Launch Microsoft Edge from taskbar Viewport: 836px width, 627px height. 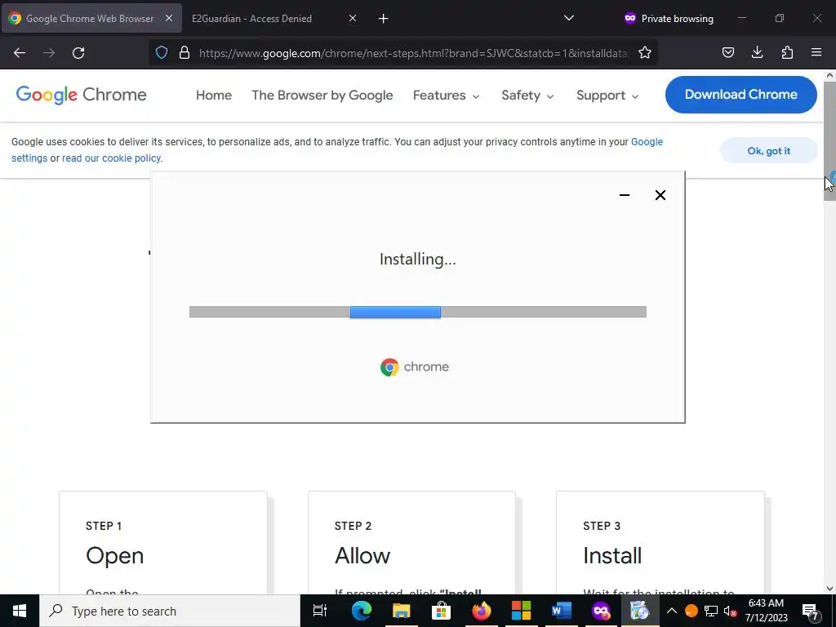[362, 611]
